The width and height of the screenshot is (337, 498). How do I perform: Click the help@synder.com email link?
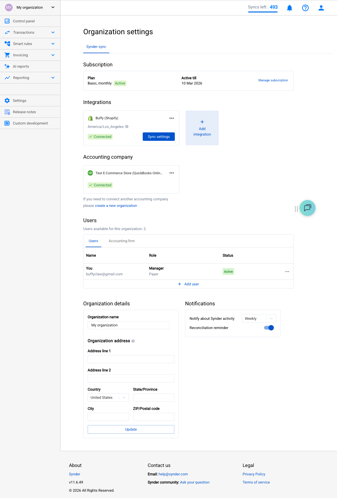(x=173, y=474)
